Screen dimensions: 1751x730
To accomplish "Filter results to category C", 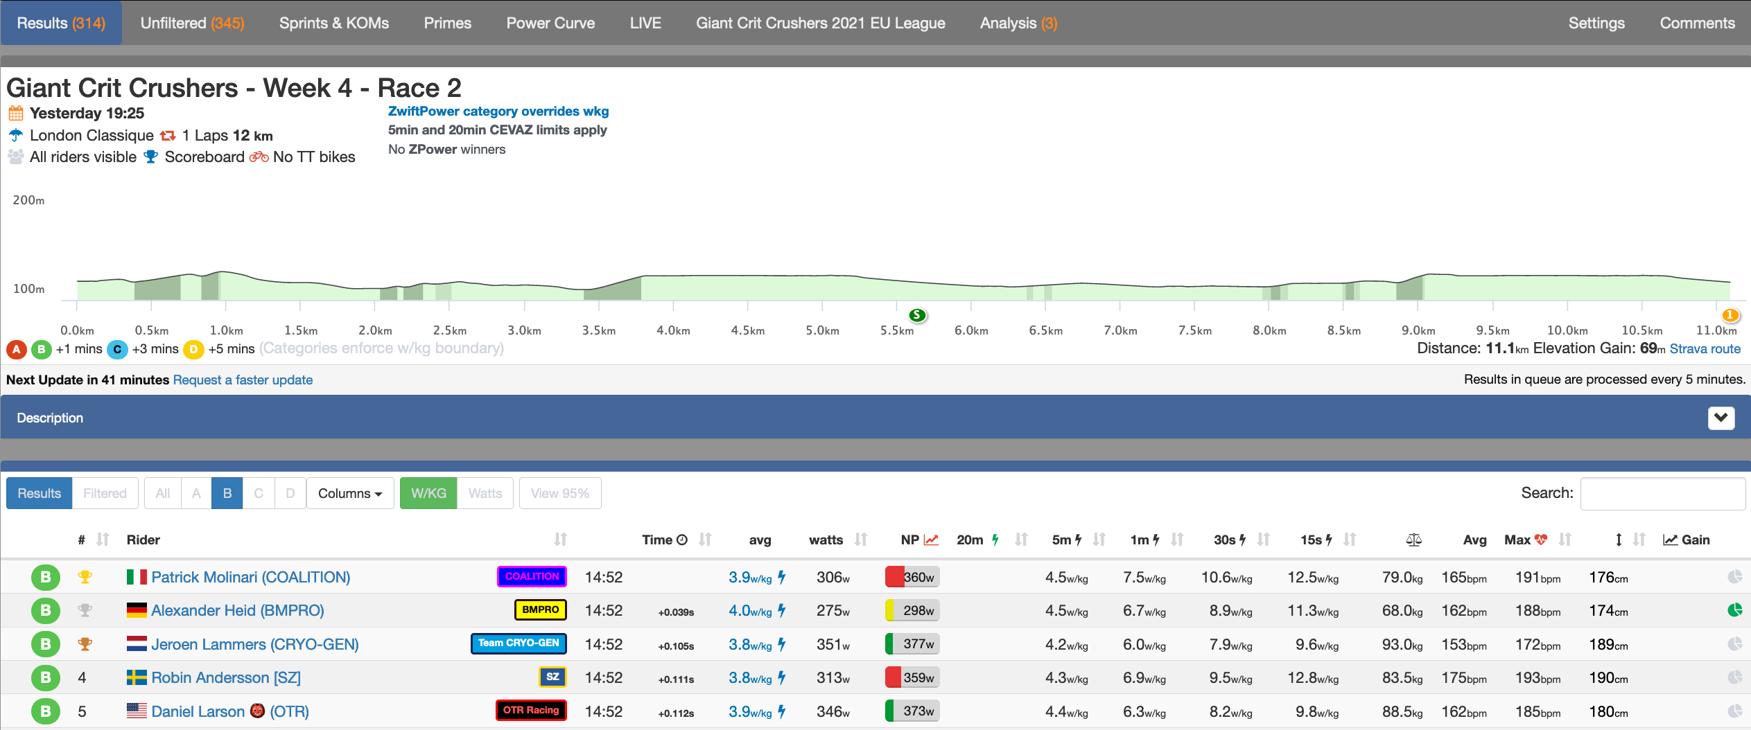I will 259,493.
